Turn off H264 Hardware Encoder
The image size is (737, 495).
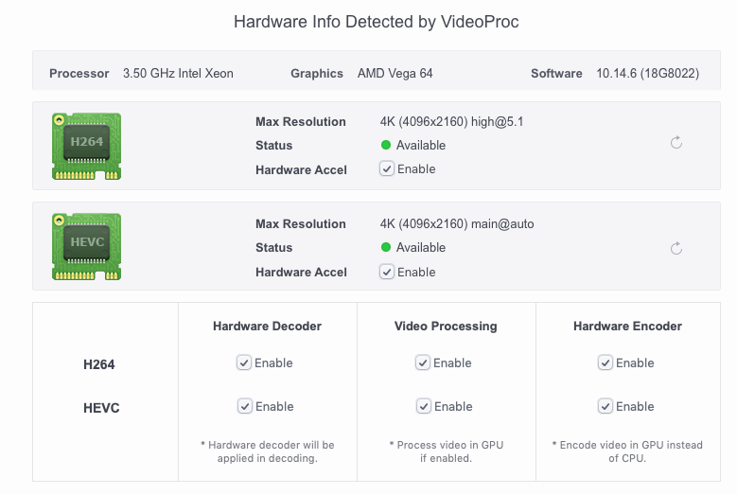click(x=605, y=362)
